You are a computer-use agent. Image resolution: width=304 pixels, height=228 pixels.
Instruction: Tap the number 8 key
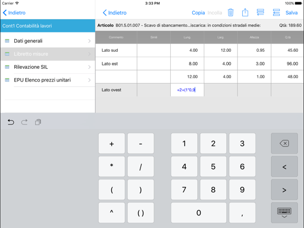coord(213,189)
